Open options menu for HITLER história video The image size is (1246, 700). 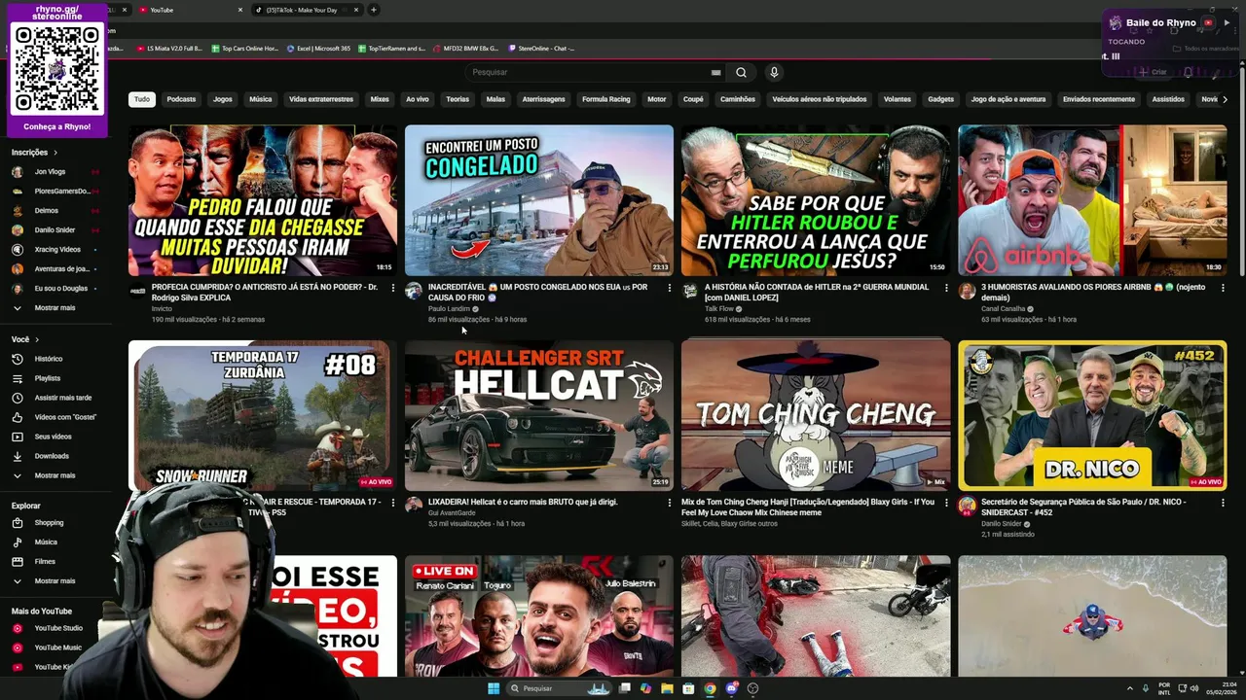pyautogui.click(x=946, y=288)
